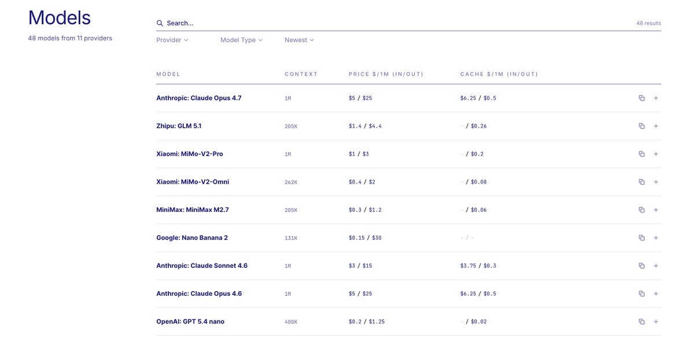Expand the Zhipu: GLM 5.1 row plus icon

tap(656, 126)
